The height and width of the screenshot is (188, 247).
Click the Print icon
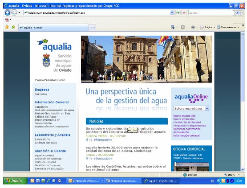coord(193,27)
